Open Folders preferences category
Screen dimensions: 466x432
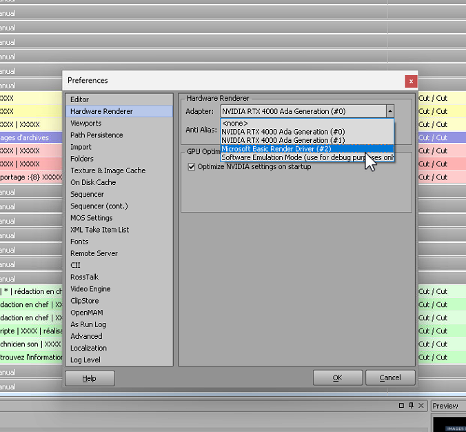(x=119, y=159)
